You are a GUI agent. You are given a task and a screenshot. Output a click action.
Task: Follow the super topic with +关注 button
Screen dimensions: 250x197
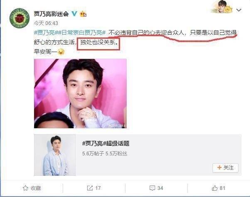225,168
